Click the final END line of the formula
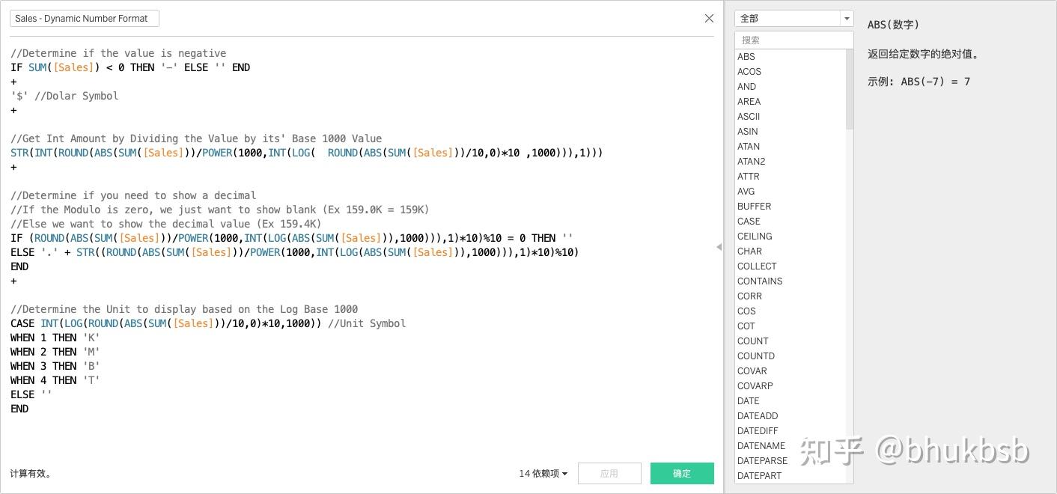Image resolution: width=1057 pixels, height=494 pixels. tap(19, 409)
